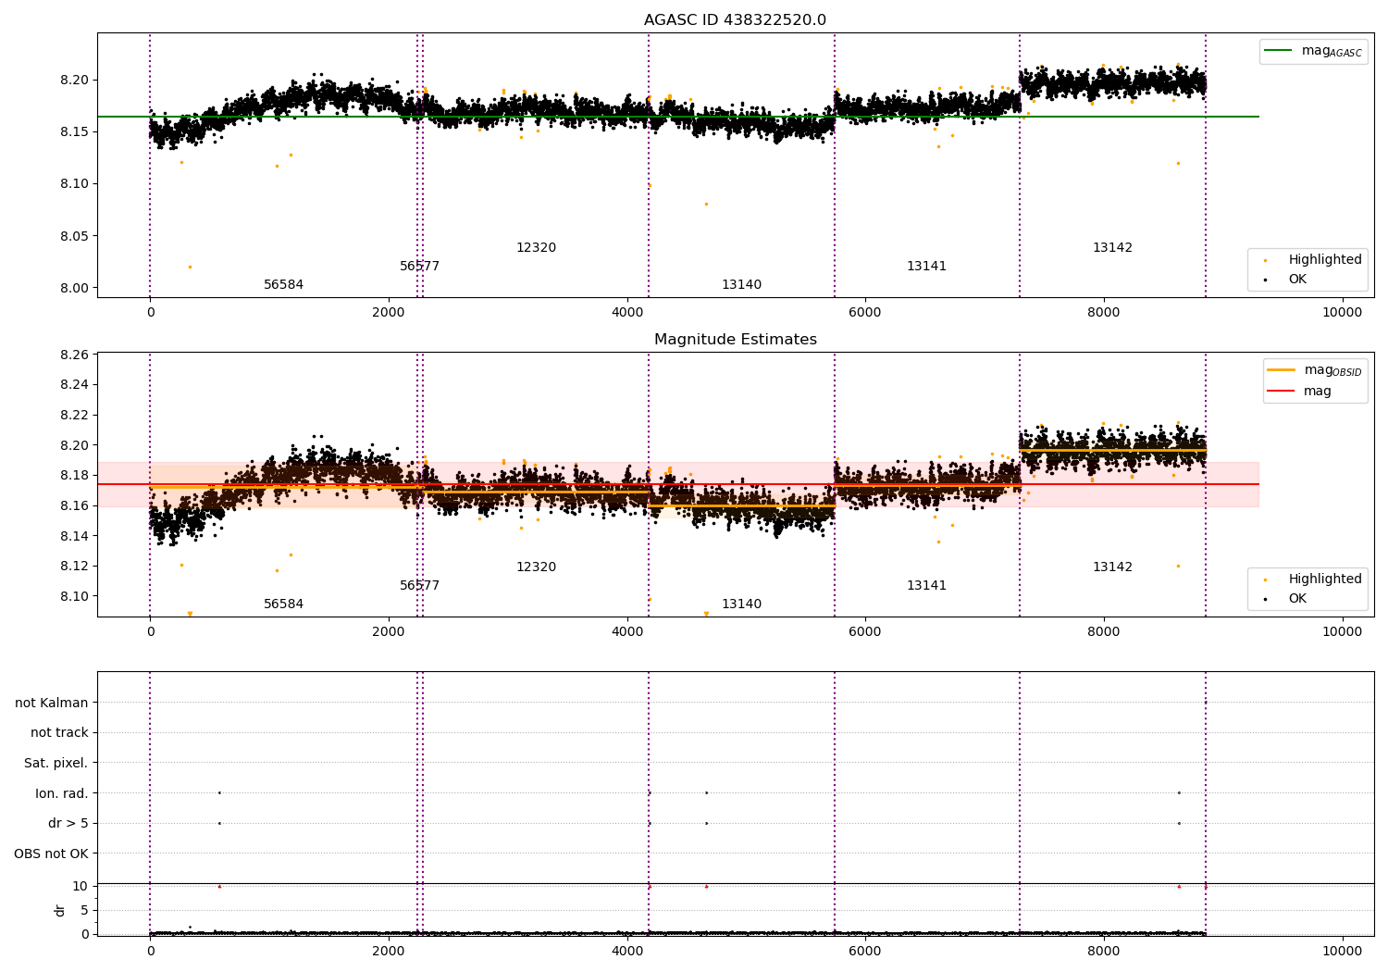Click the 'Highlighted' legend entry in top plot
1388x972 pixels.
(x=1313, y=259)
